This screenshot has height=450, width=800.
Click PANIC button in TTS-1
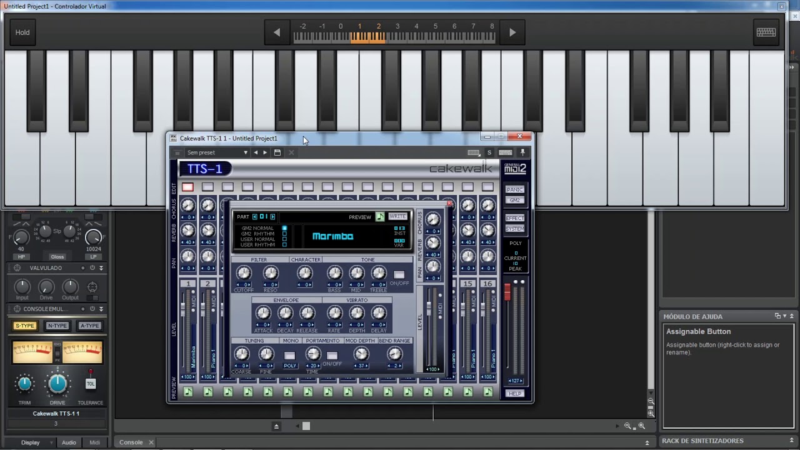click(x=515, y=189)
